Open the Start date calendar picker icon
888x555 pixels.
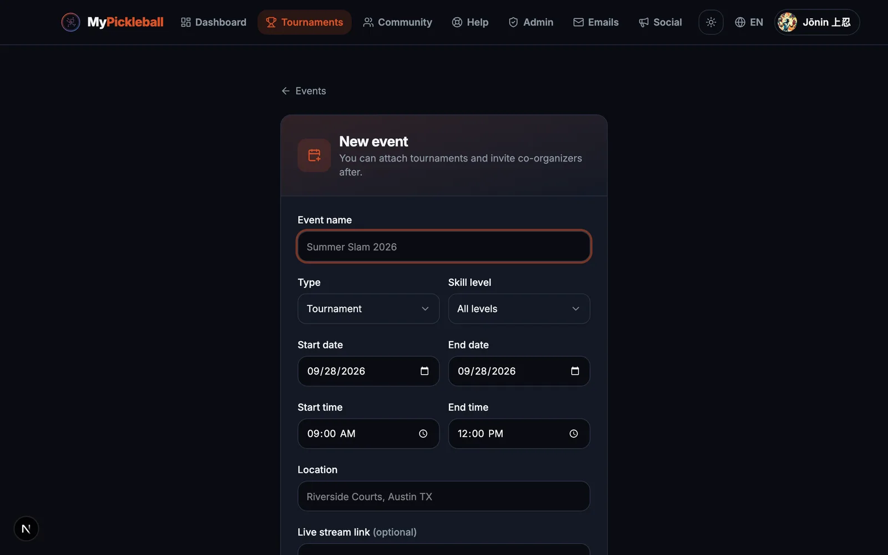(425, 371)
